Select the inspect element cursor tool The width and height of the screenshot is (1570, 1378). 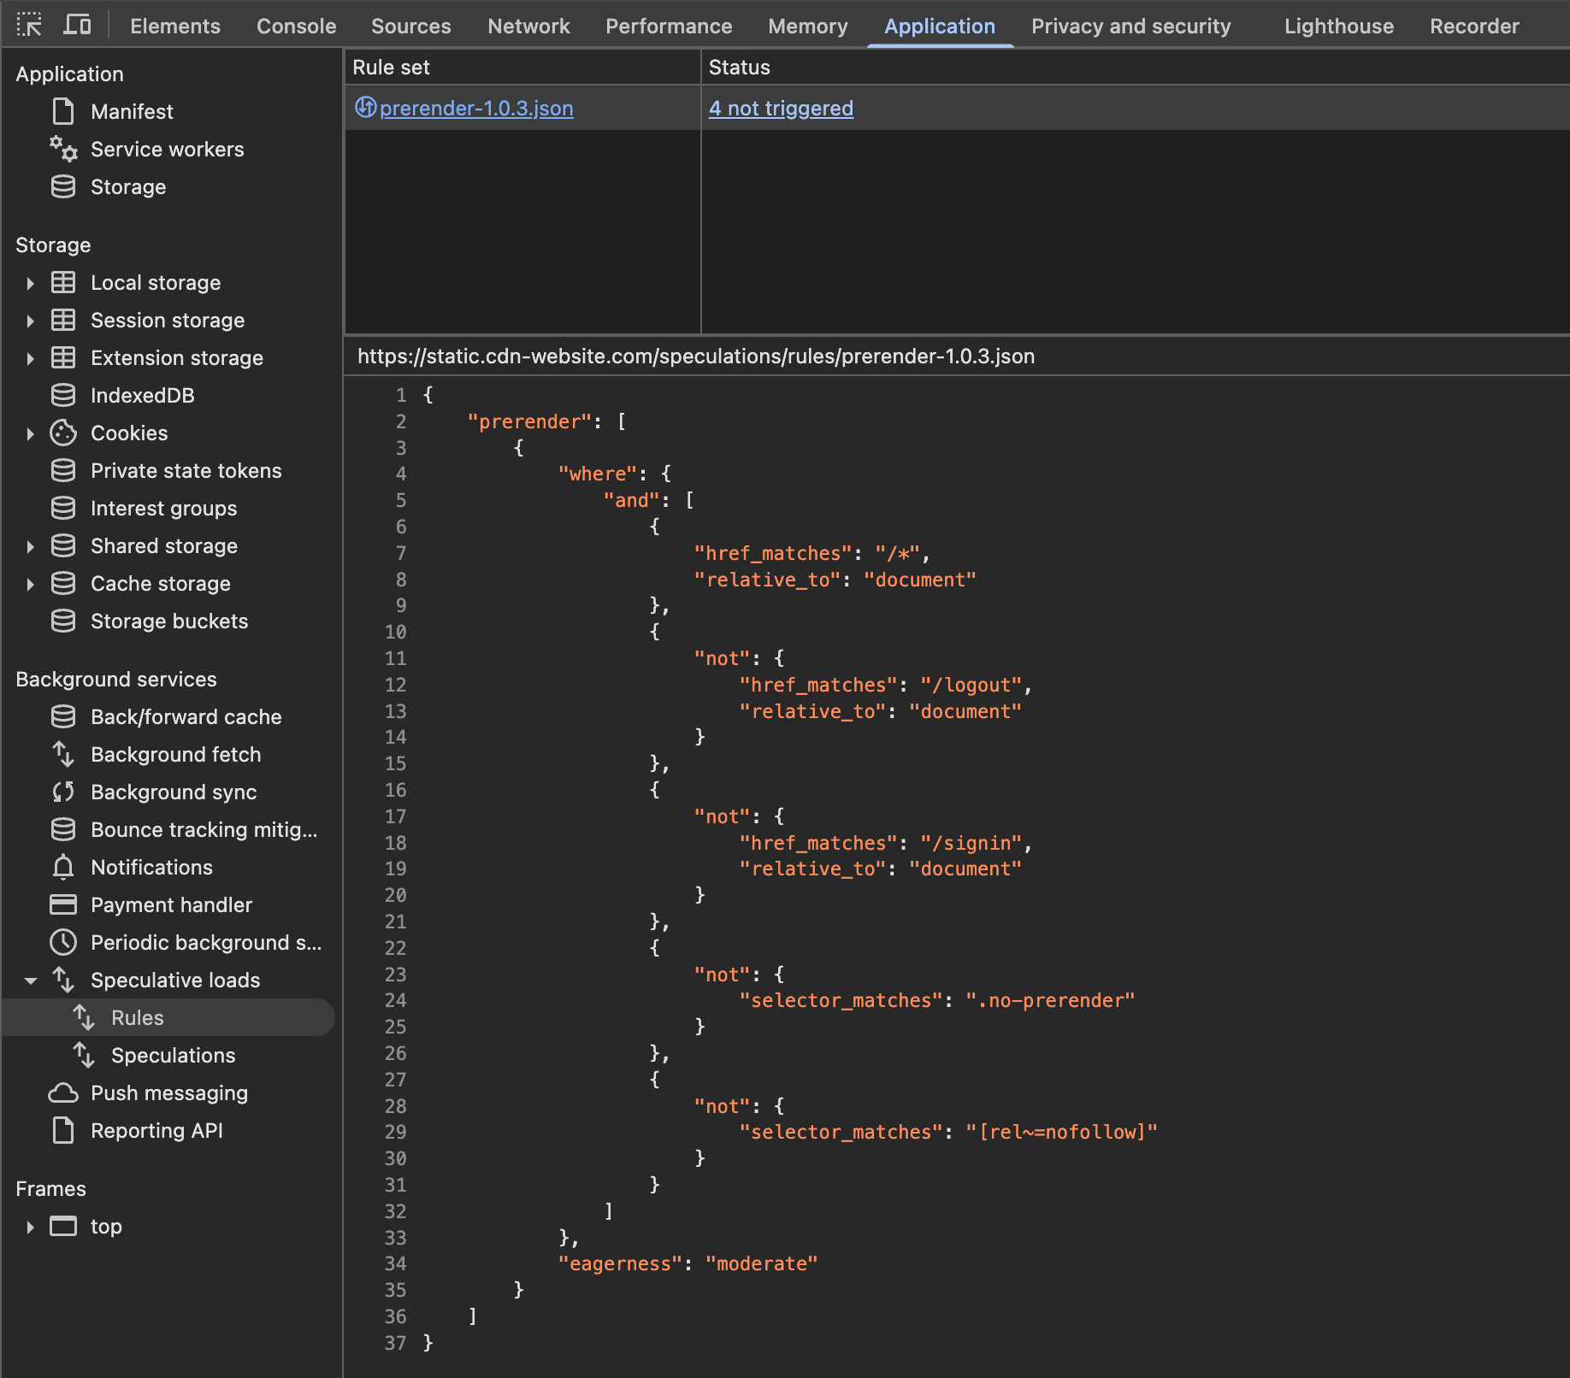(x=30, y=25)
